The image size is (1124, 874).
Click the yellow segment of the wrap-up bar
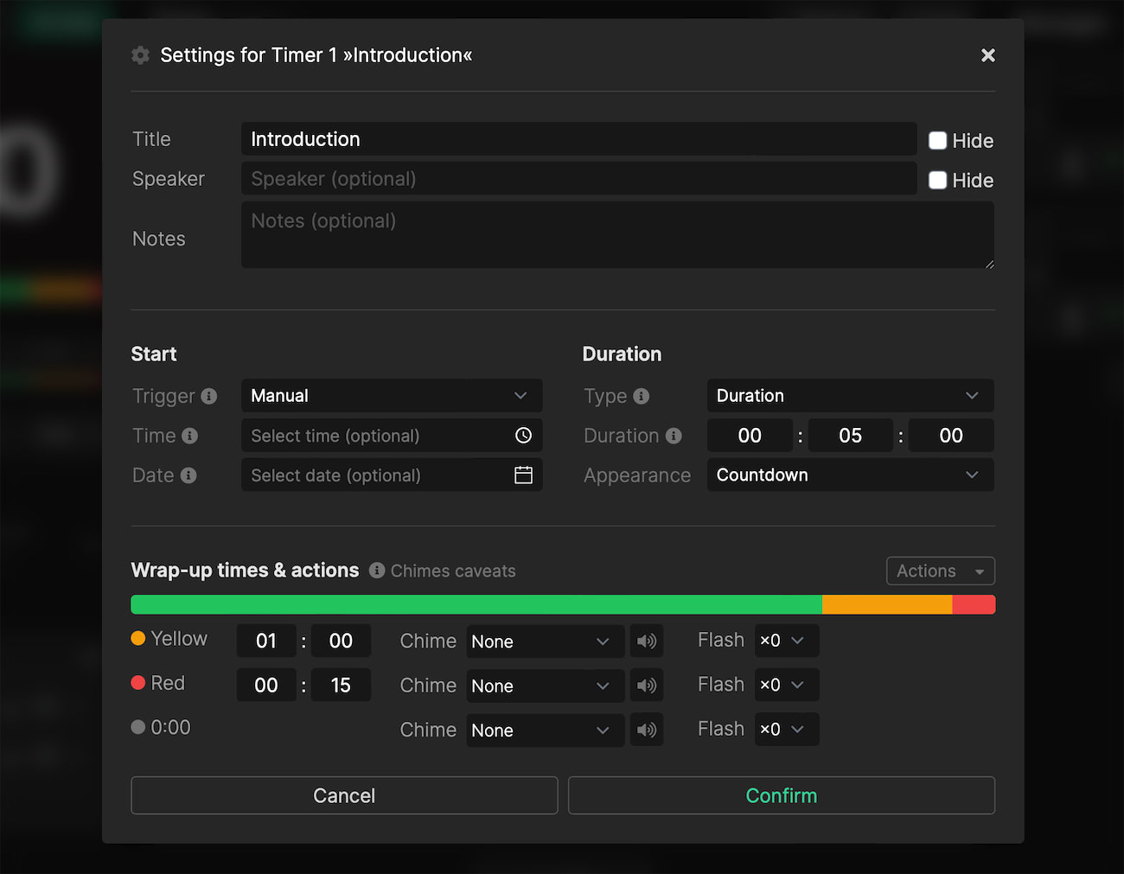pos(886,603)
